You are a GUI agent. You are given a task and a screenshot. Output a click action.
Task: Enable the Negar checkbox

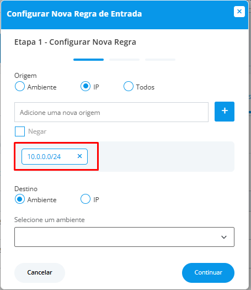(x=20, y=131)
